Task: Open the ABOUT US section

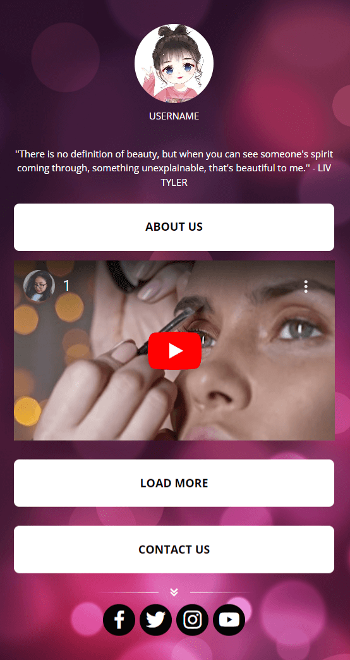Action: (174, 227)
